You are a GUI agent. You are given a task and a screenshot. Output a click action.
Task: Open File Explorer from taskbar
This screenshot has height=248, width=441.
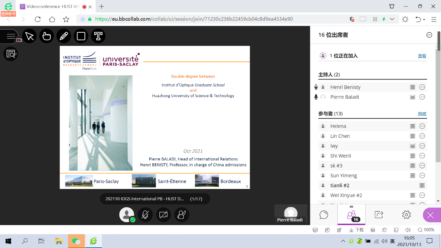click(x=59, y=241)
